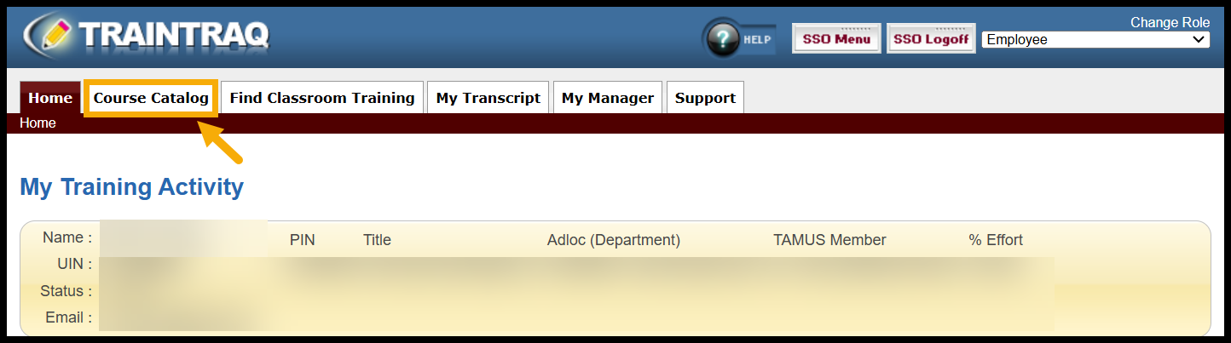The image size is (1231, 343).
Task: Switch to the Home tab
Action: 49,98
